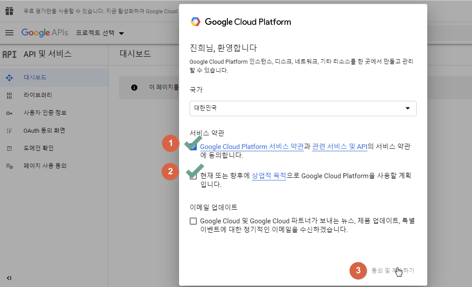Open Google Cloud Platform 서비스 약관 link

click(252, 146)
